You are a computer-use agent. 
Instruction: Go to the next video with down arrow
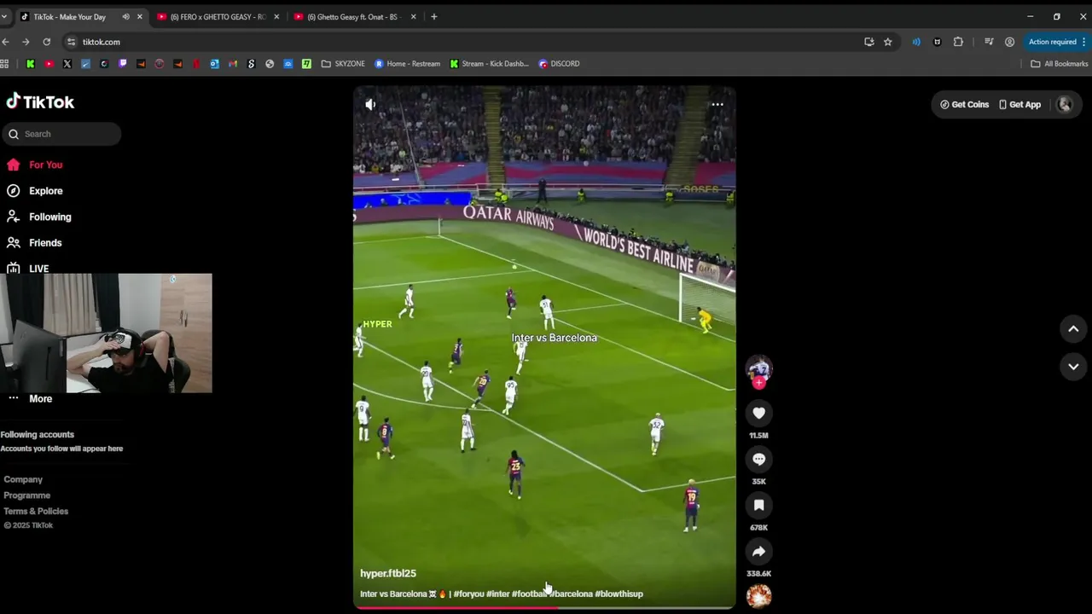(x=1073, y=367)
